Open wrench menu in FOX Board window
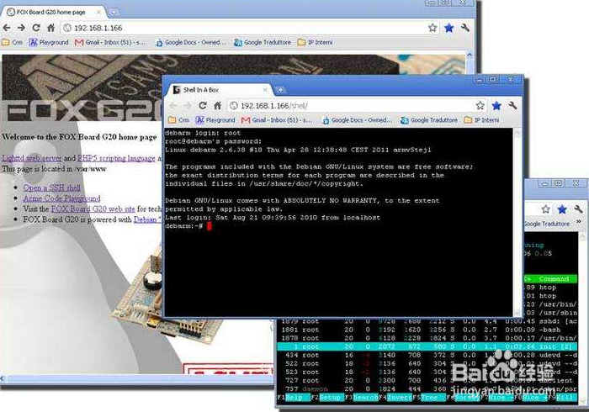 click(x=465, y=28)
